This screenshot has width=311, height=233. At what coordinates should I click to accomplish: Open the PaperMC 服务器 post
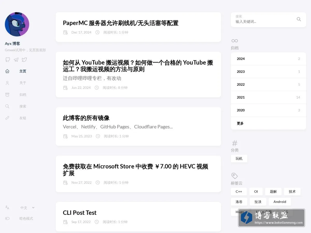[121, 23]
